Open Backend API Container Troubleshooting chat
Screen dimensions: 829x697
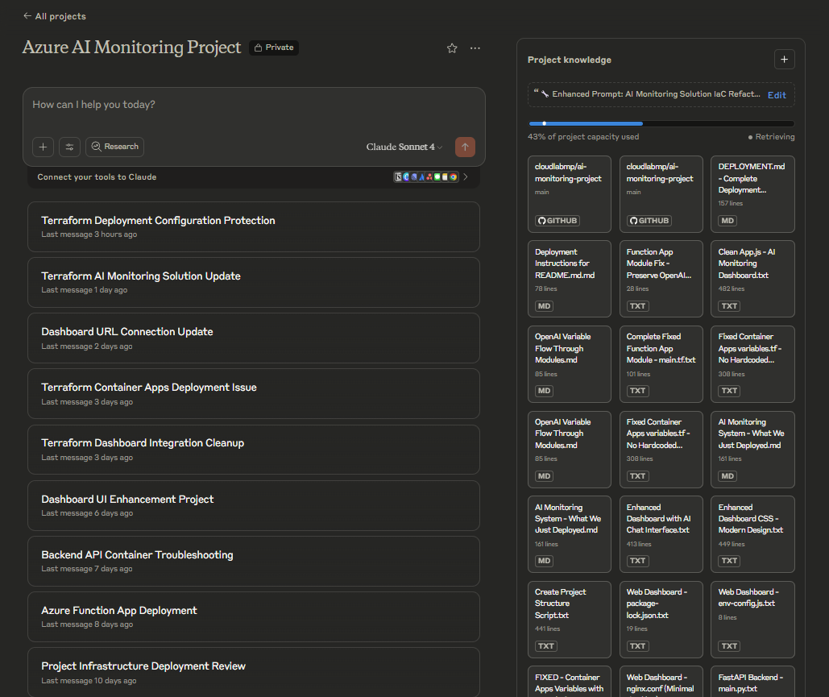tap(254, 561)
